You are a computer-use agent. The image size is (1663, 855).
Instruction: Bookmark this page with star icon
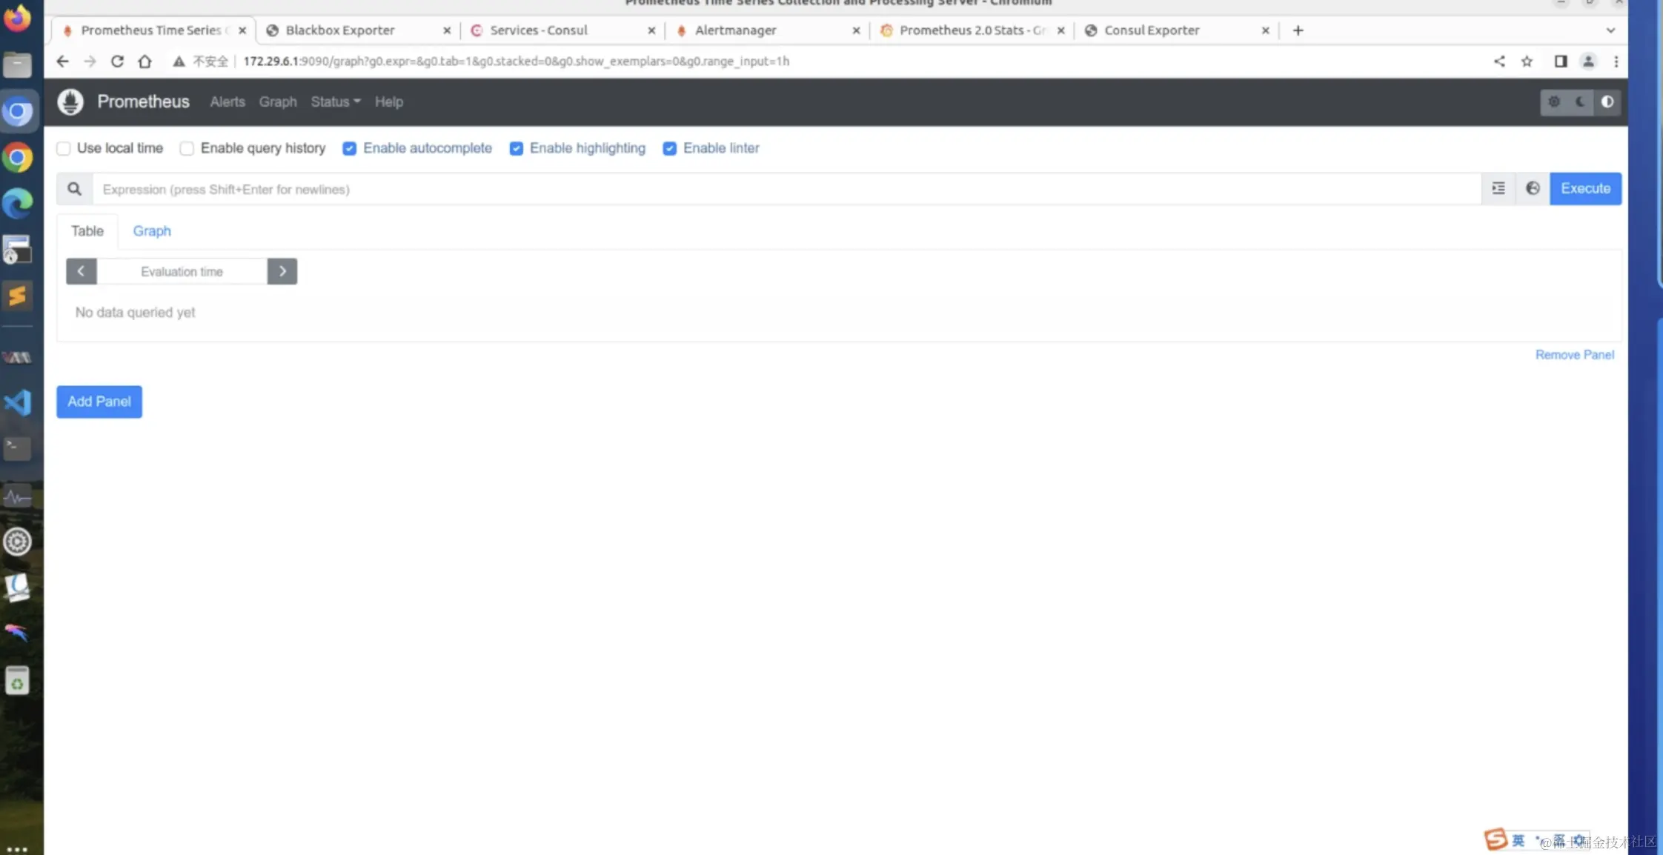(x=1527, y=61)
